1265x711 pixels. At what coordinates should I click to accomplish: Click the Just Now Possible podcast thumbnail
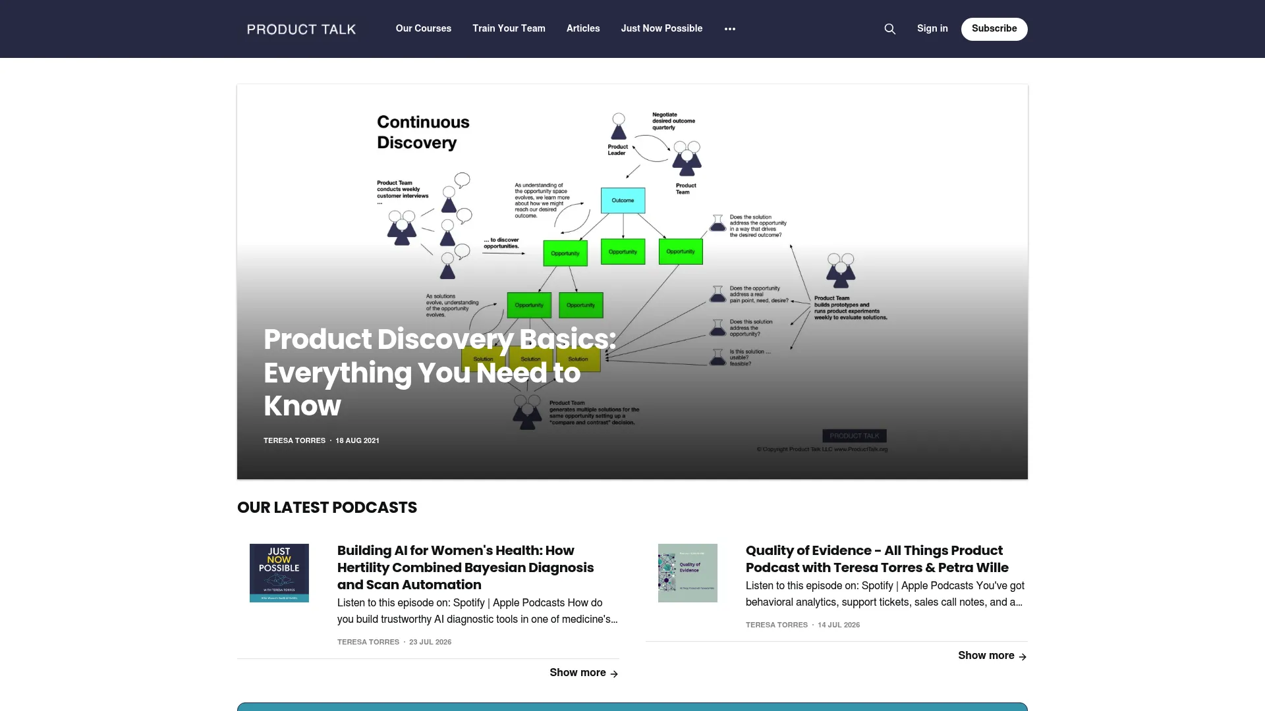279,573
